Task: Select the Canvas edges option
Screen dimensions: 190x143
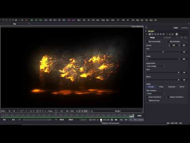Action: 151,87
